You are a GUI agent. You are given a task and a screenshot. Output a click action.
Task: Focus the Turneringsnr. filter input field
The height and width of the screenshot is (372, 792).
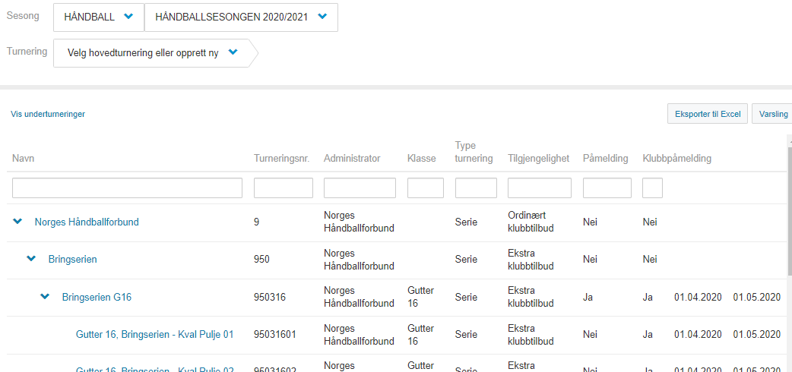(284, 188)
